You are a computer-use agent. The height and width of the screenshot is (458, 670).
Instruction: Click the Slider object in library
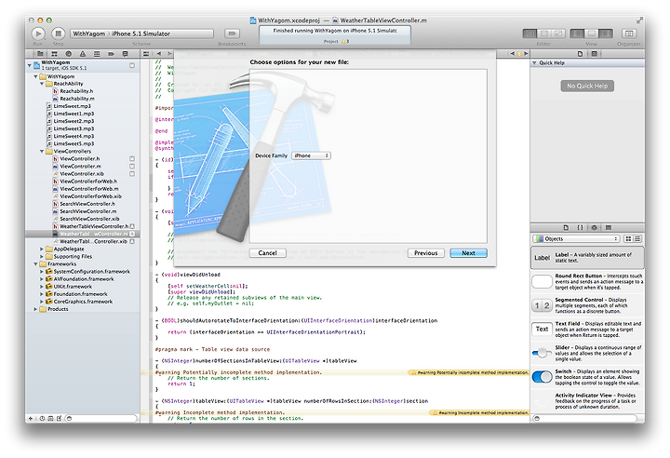pyautogui.click(x=587, y=353)
